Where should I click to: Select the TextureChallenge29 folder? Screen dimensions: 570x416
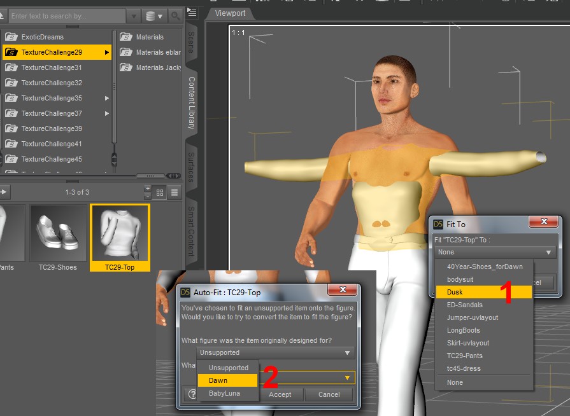(x=57, y=52)
